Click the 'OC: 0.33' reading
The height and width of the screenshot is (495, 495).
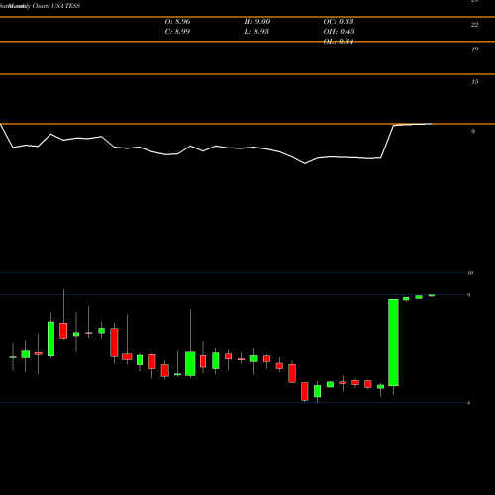click(339, 22)
